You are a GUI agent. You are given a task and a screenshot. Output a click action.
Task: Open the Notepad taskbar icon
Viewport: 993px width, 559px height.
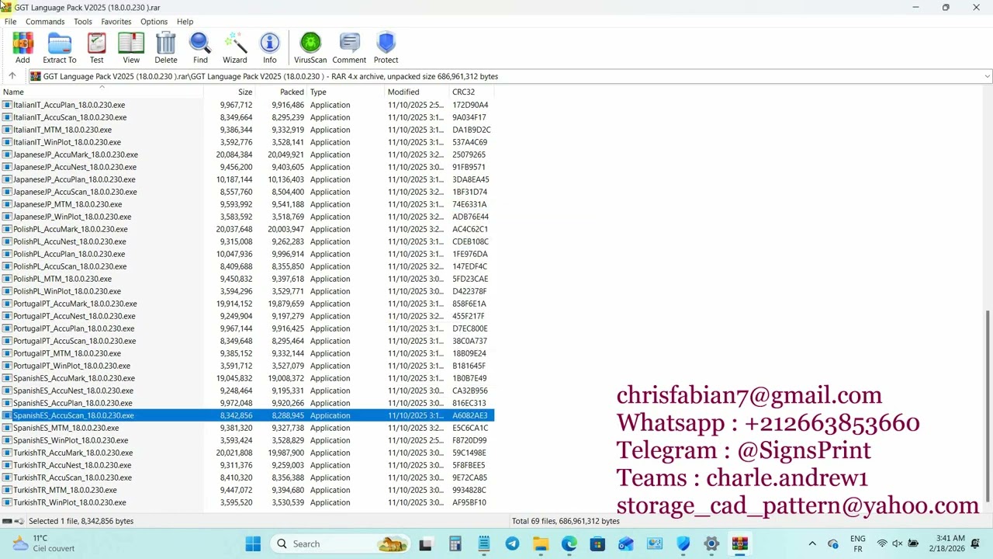pos(484,543)
